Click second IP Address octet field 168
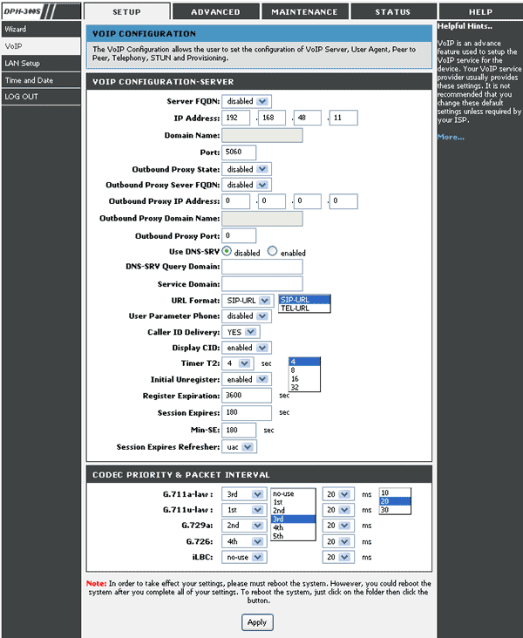523x638 pixels. pyautogui.click(x=272, y=118)
